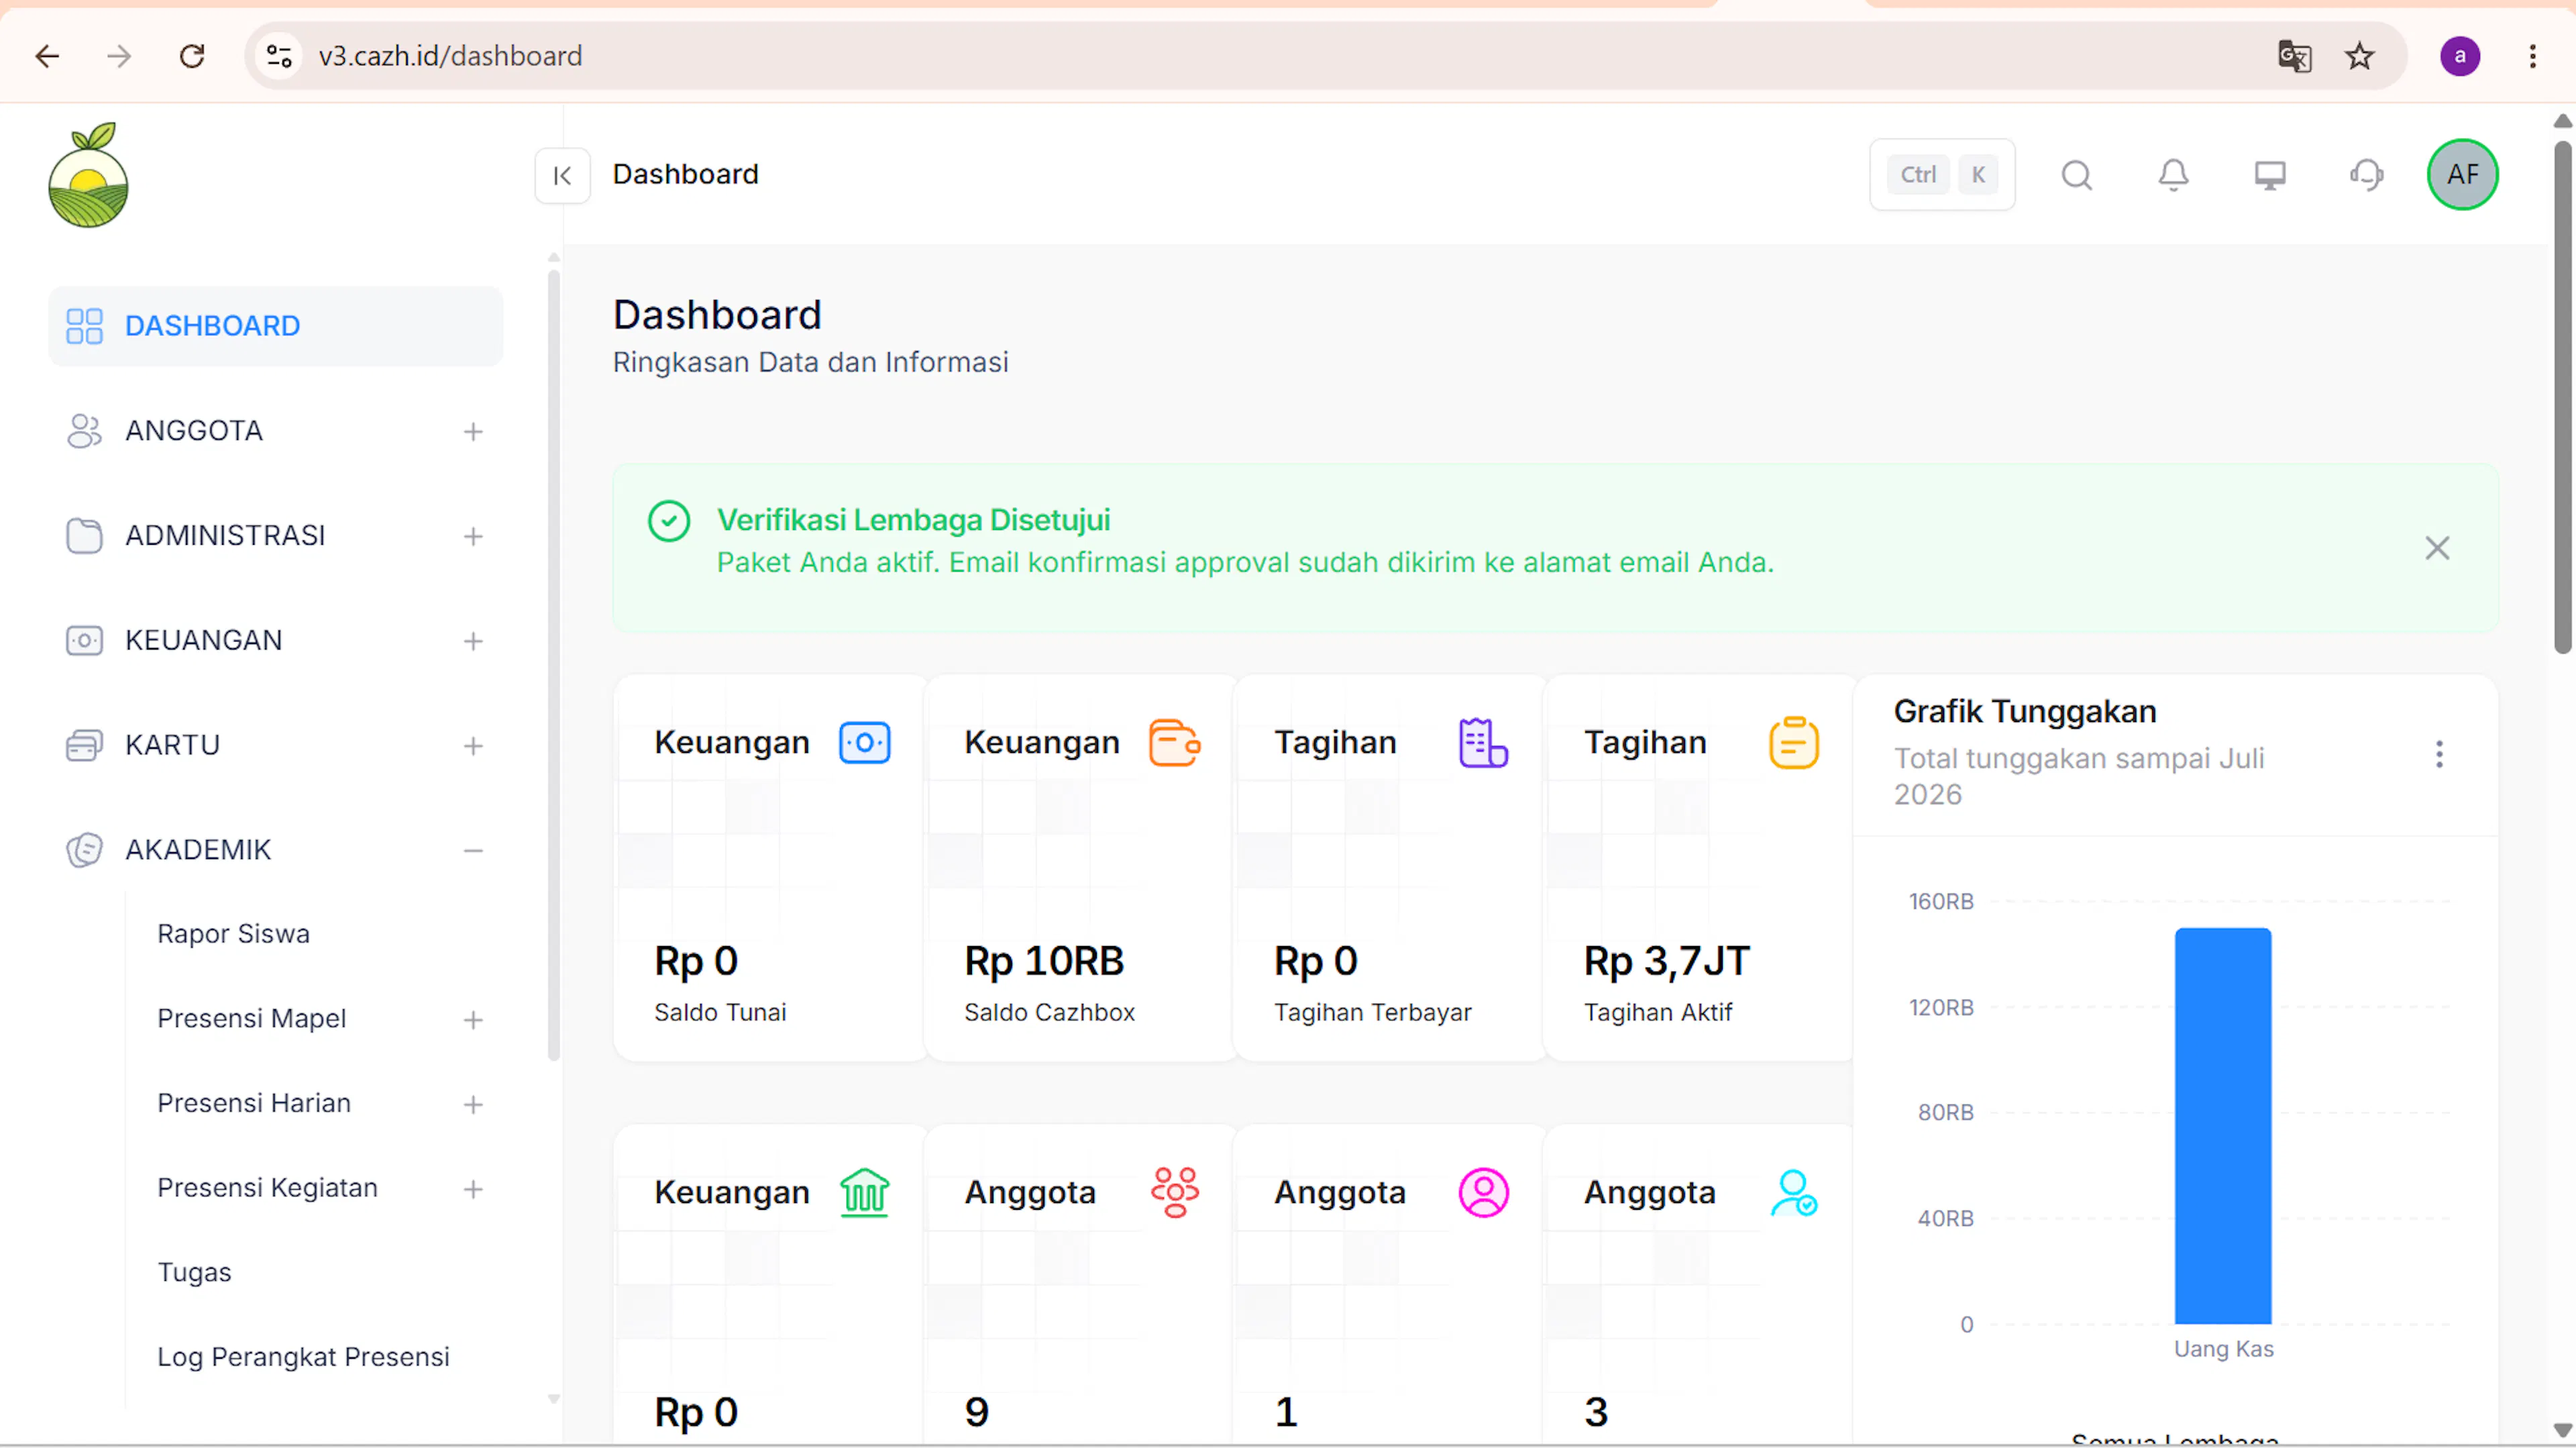Dismiss the verification banner

[x=2436, y=548]
